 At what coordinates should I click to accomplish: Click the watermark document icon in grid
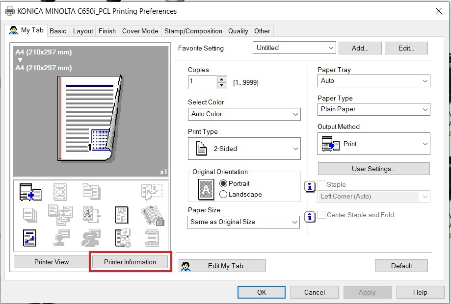[x=122, y=215]
